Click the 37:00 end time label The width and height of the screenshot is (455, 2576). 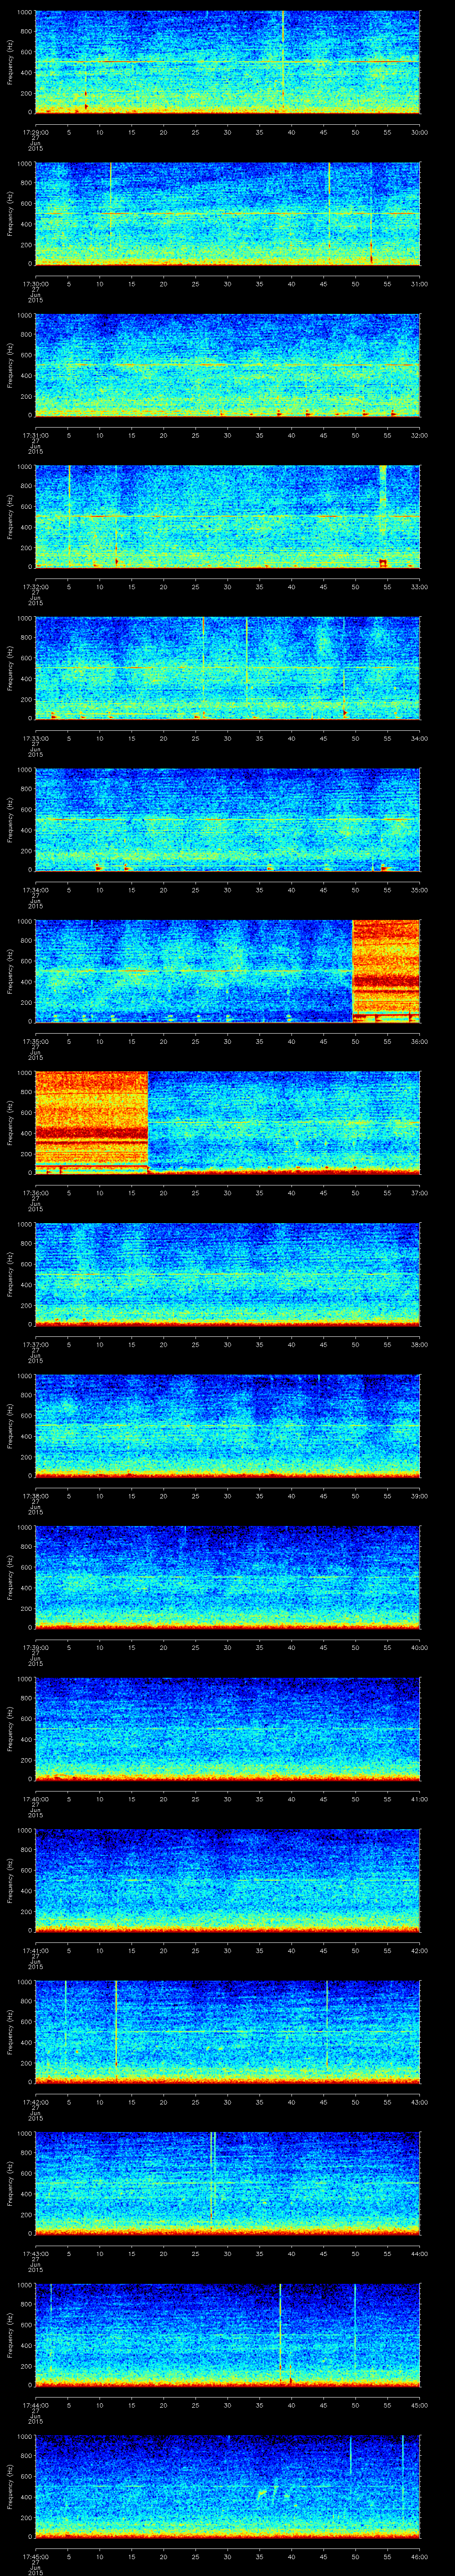pyautogui.click(x=419, y=1193)
